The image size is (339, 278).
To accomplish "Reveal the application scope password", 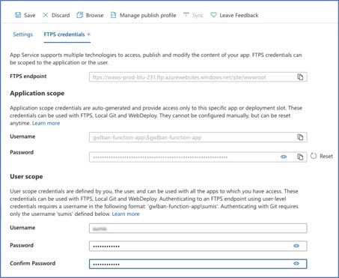I will [x=284, y=157].
